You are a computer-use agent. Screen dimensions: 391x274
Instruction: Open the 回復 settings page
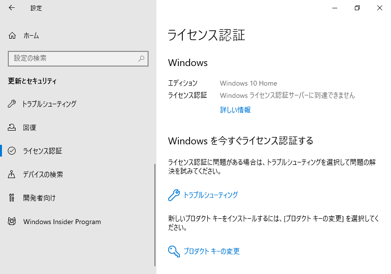click(x=30, y=128)
